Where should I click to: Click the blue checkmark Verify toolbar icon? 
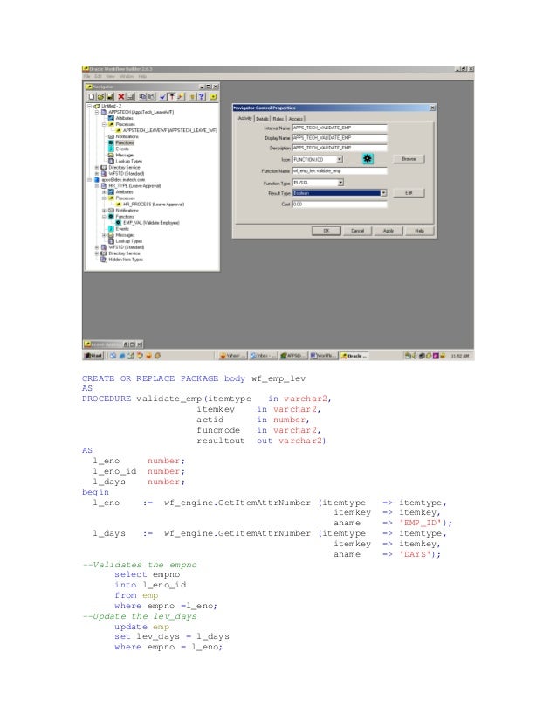[x=163, y=97]
